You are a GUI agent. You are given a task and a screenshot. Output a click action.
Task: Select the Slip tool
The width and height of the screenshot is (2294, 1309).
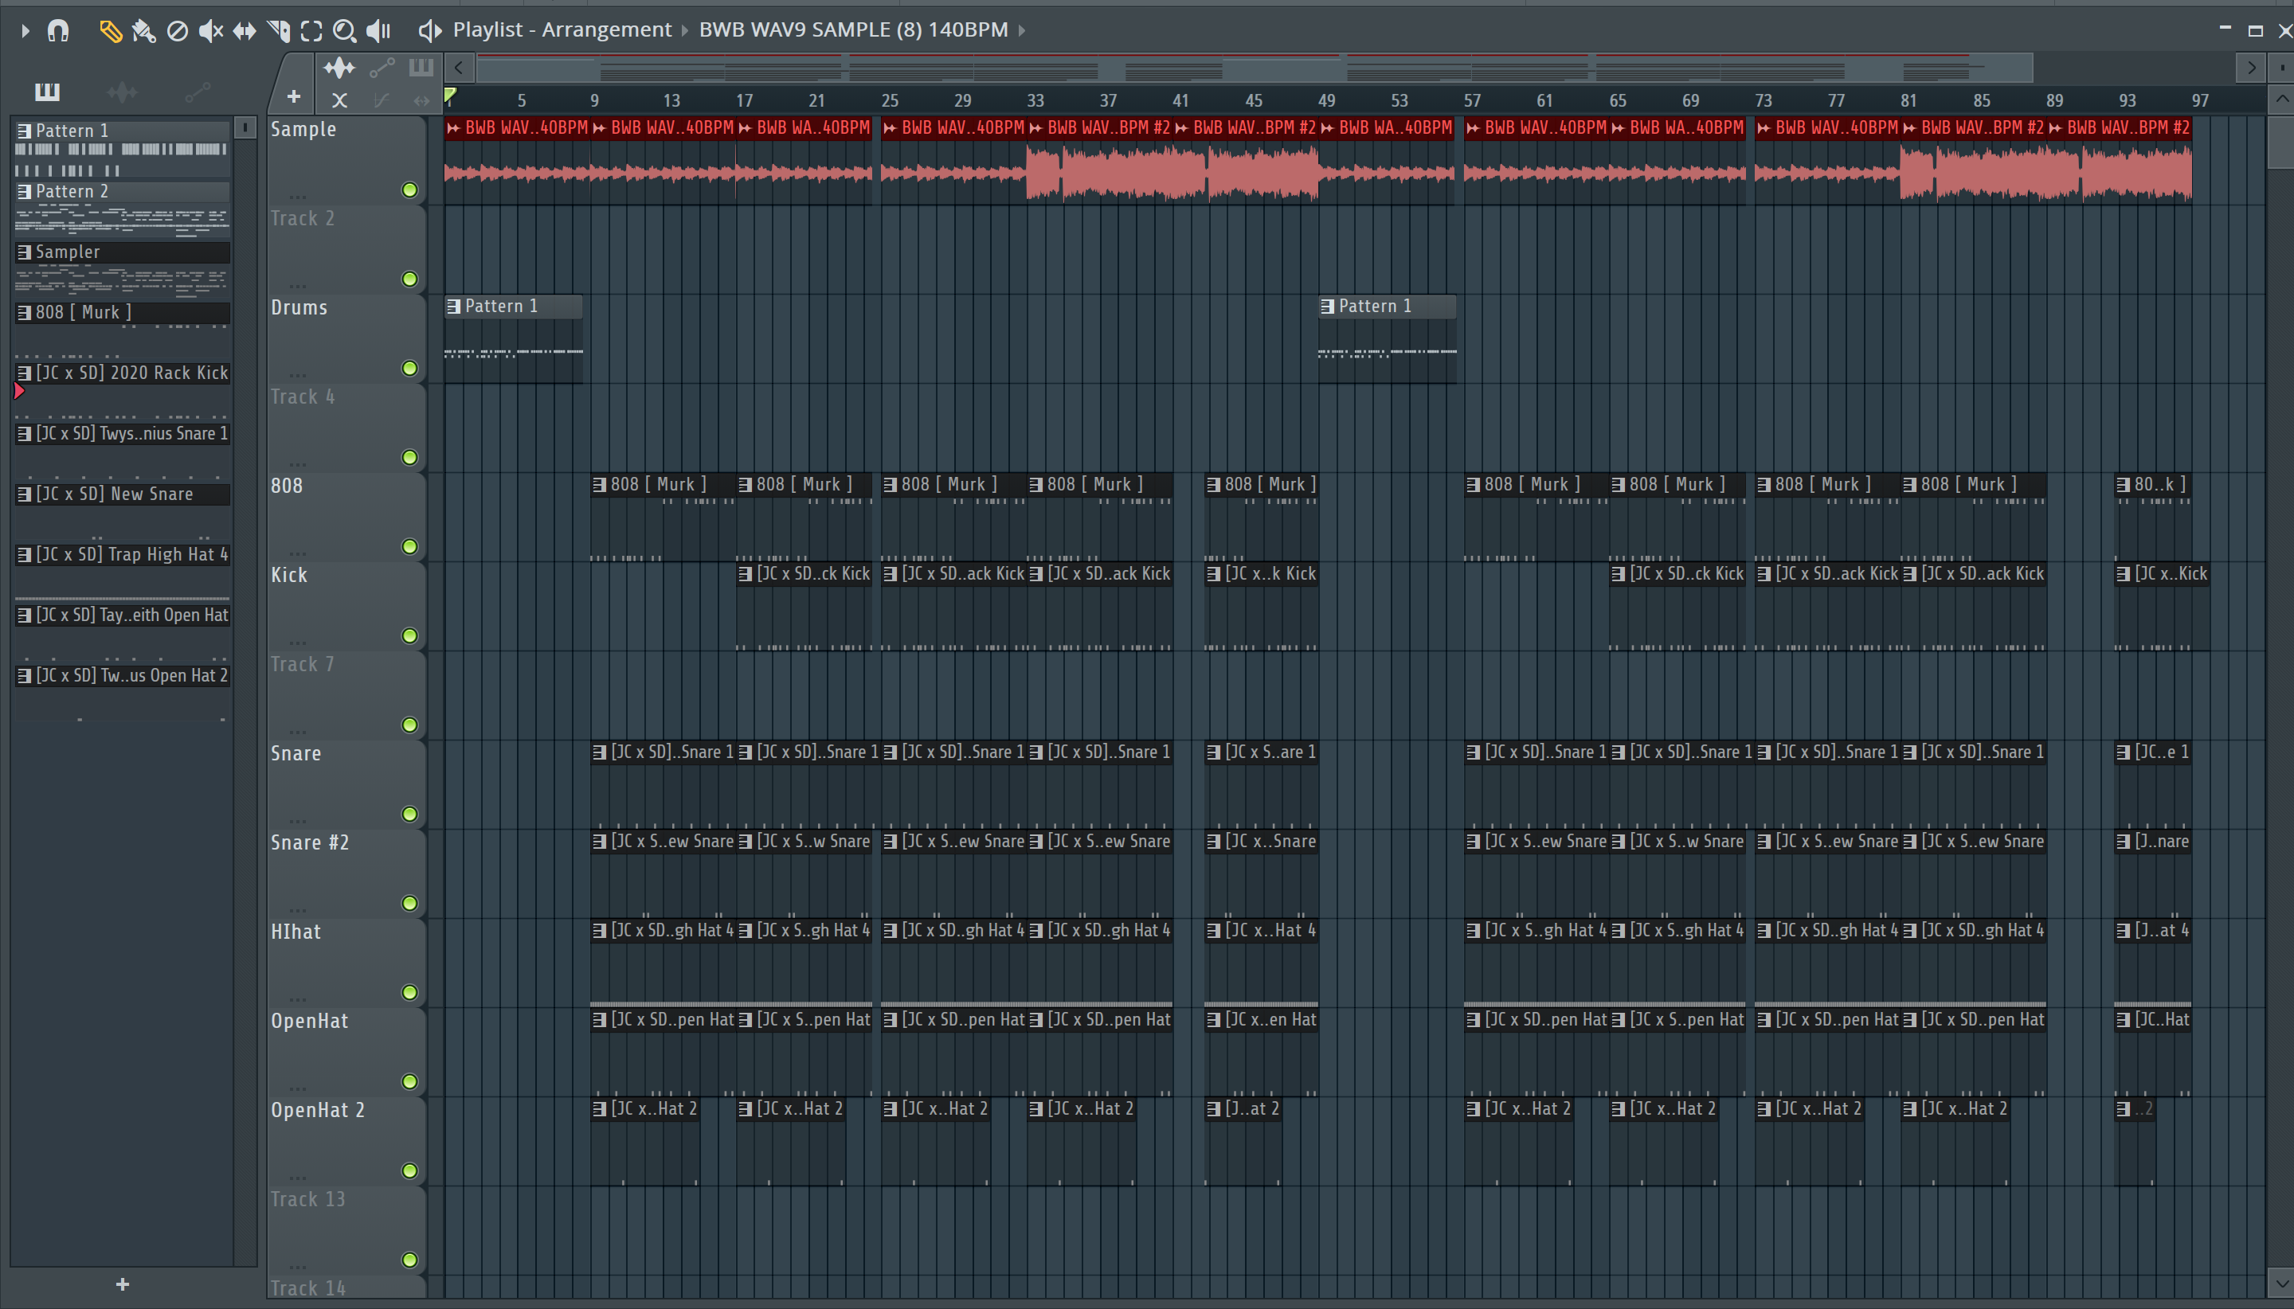point(244,32)
